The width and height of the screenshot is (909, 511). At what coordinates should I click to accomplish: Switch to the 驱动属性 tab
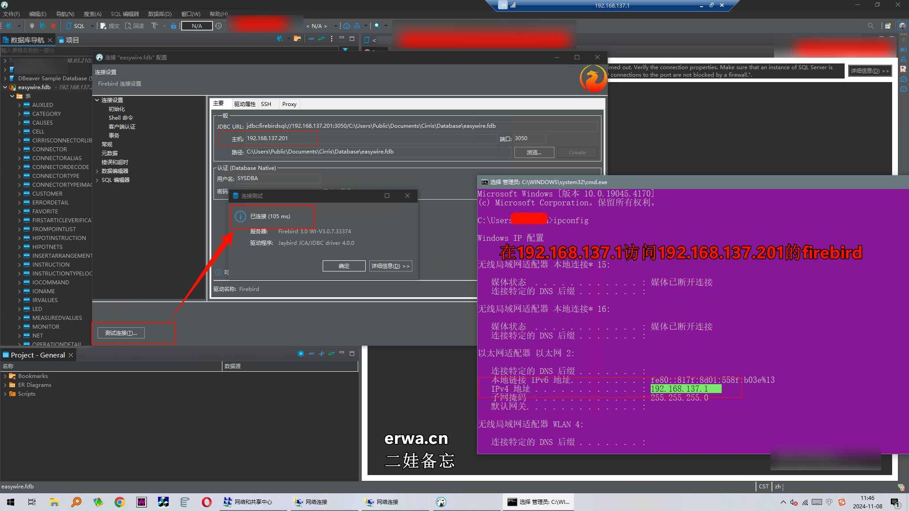tap(245, 104)
